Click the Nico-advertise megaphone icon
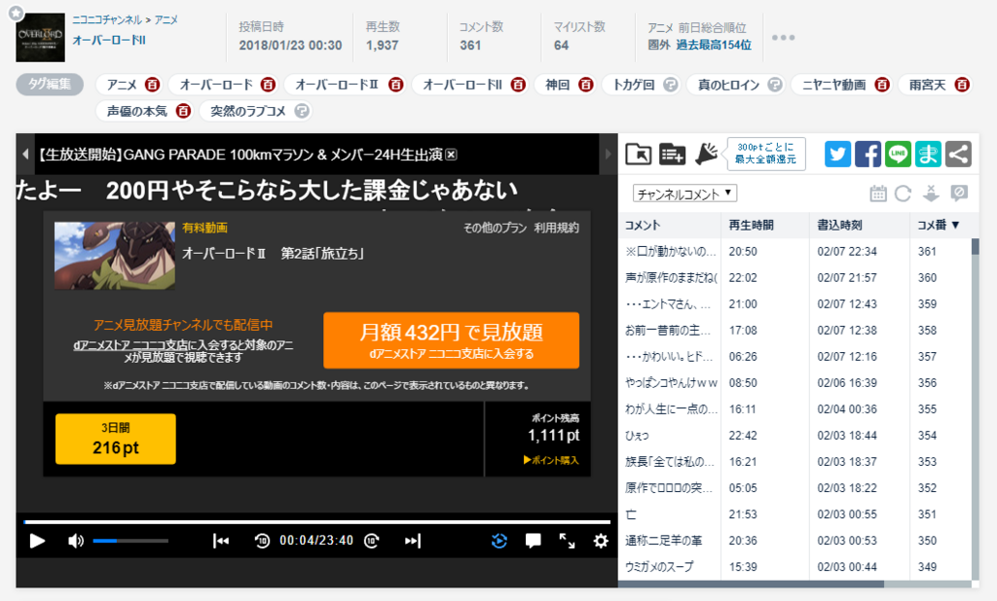The height and width of the screenshot is (601, 997). 706,155
